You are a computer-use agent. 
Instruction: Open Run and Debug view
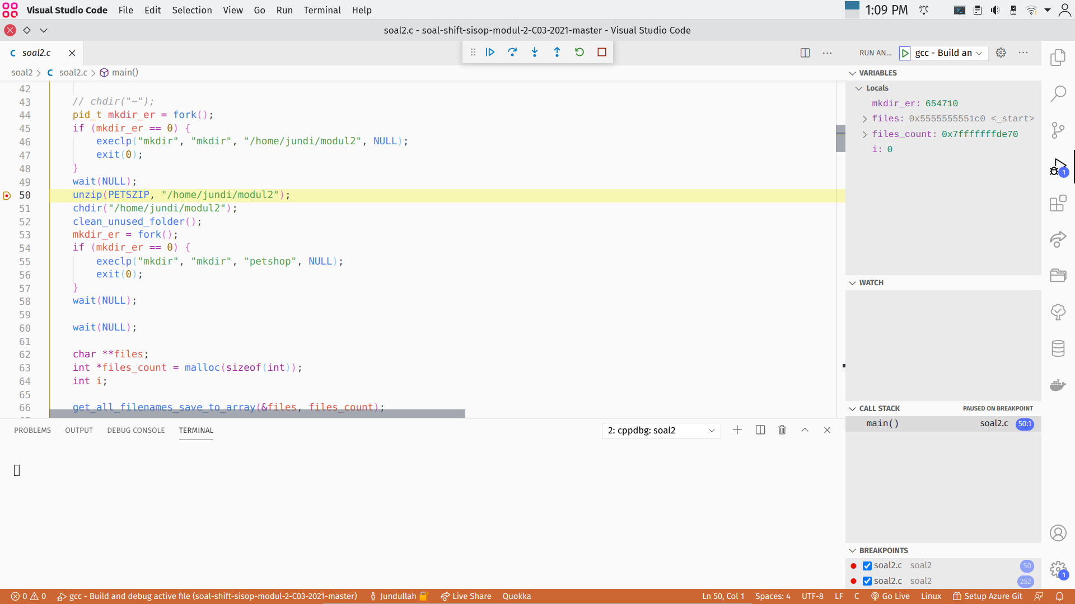1058,167
